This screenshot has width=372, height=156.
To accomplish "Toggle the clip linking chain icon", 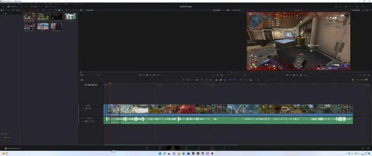I will (220, 80).
